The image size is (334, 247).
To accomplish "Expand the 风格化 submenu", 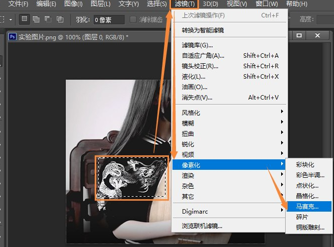I will pyautogui.click(x=230, y=113).
